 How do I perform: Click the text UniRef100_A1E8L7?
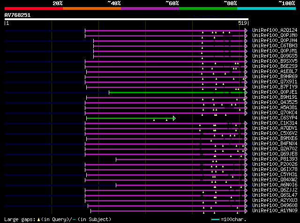point(275,72)
